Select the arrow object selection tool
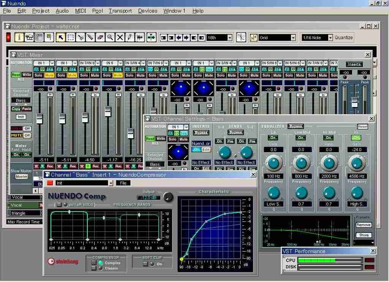 pyautogui.click(x=60, y=38)
